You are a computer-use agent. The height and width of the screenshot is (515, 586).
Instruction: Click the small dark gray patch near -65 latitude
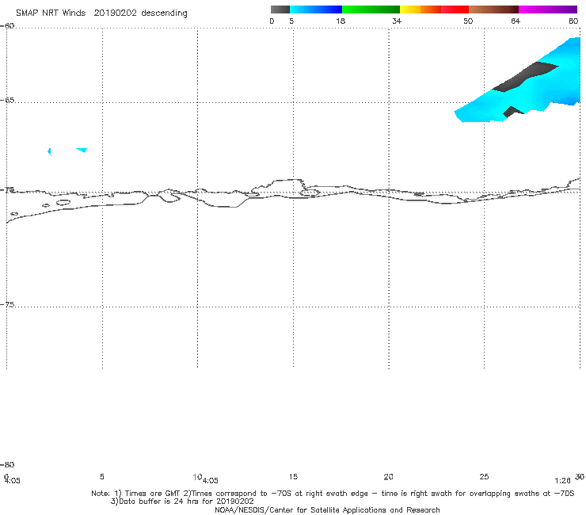click(x=513, y=112)
